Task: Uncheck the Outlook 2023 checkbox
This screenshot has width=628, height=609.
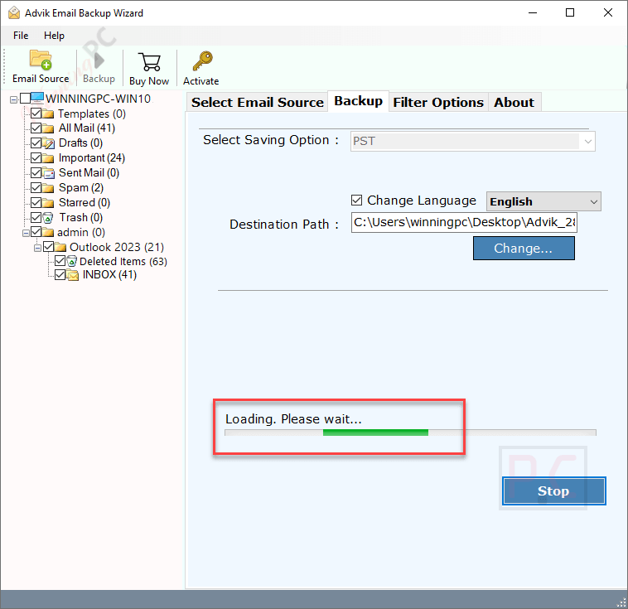Action: pos(48,246)
